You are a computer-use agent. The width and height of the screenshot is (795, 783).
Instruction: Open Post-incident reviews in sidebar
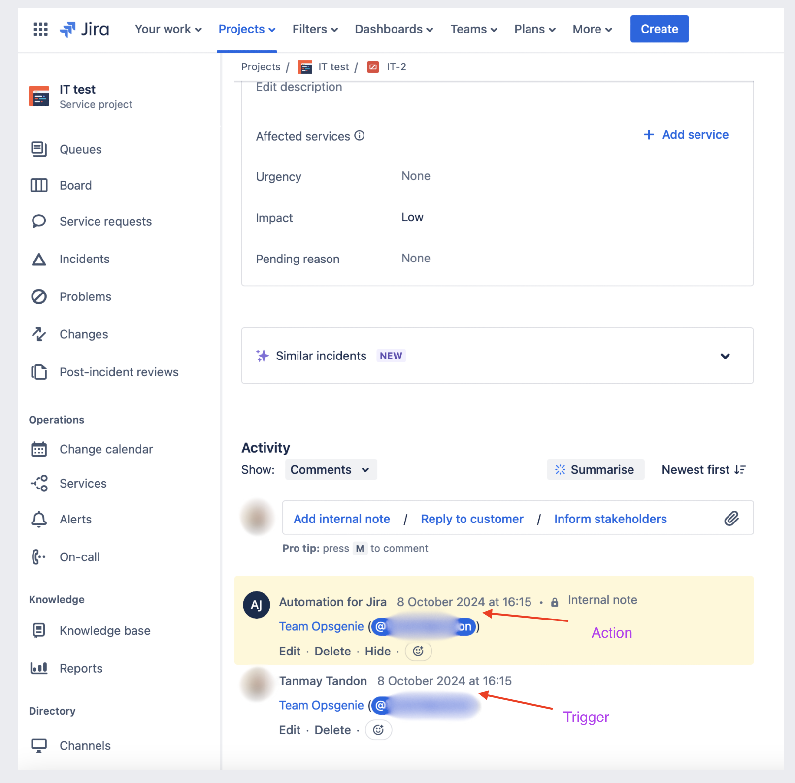(x=119, y=372)
